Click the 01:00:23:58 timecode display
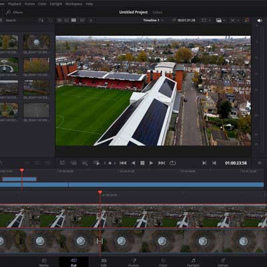267x267 pixels. tap(236, 163)
